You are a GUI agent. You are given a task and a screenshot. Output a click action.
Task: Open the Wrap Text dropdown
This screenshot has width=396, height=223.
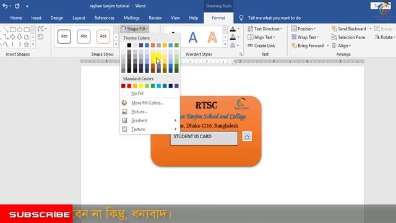[305, 37]
